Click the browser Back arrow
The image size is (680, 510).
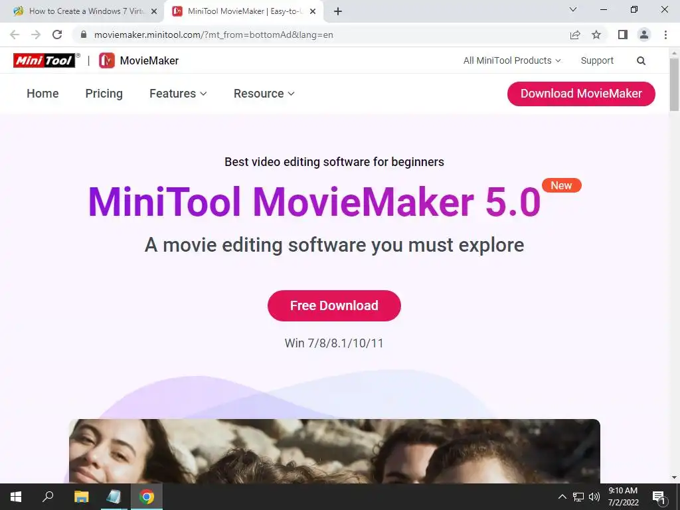15,35
